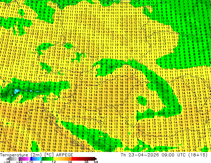This screenshot has height=163, width=211.
Task: Pick the cyan swatch in the legend
Action: 40,159
